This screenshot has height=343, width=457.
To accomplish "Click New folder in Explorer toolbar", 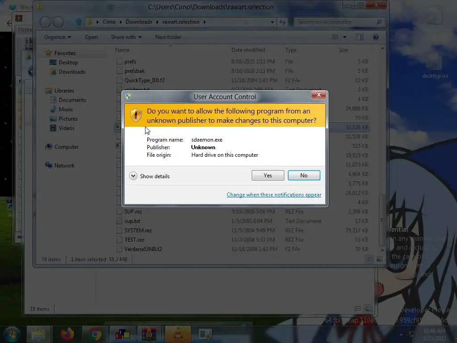I will tap(168, 37).
